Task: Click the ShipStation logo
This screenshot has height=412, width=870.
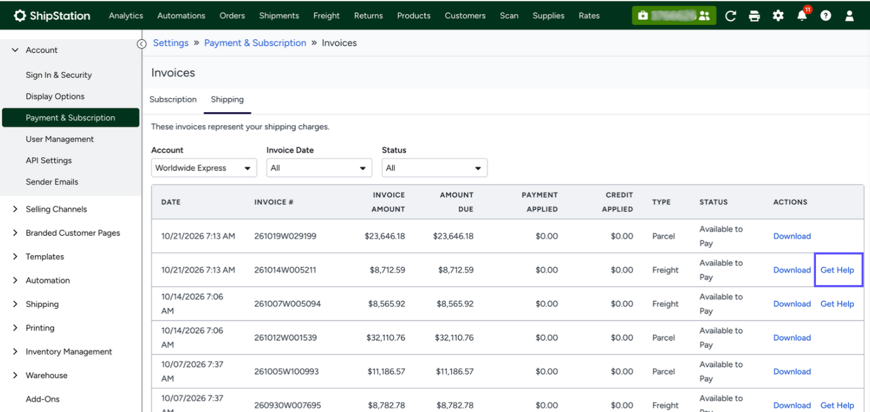Action: [52, 15]
